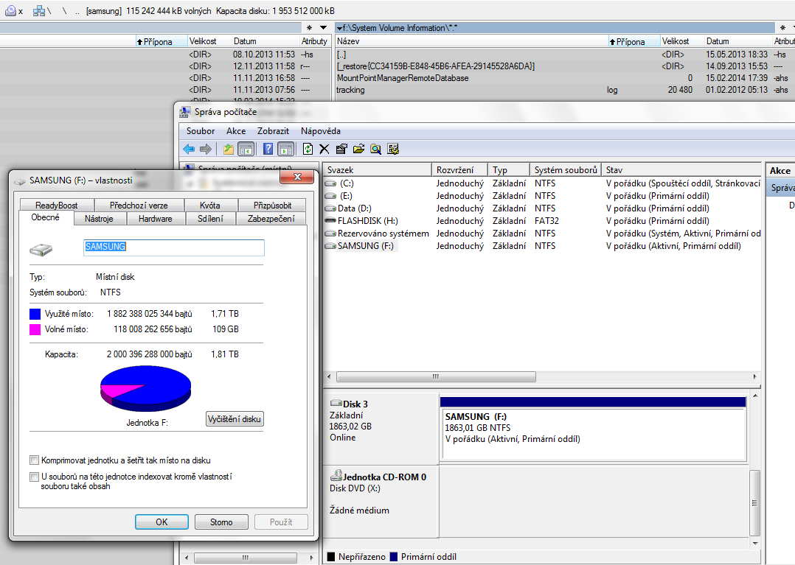Click the up one level folder icon

[229, 149]
